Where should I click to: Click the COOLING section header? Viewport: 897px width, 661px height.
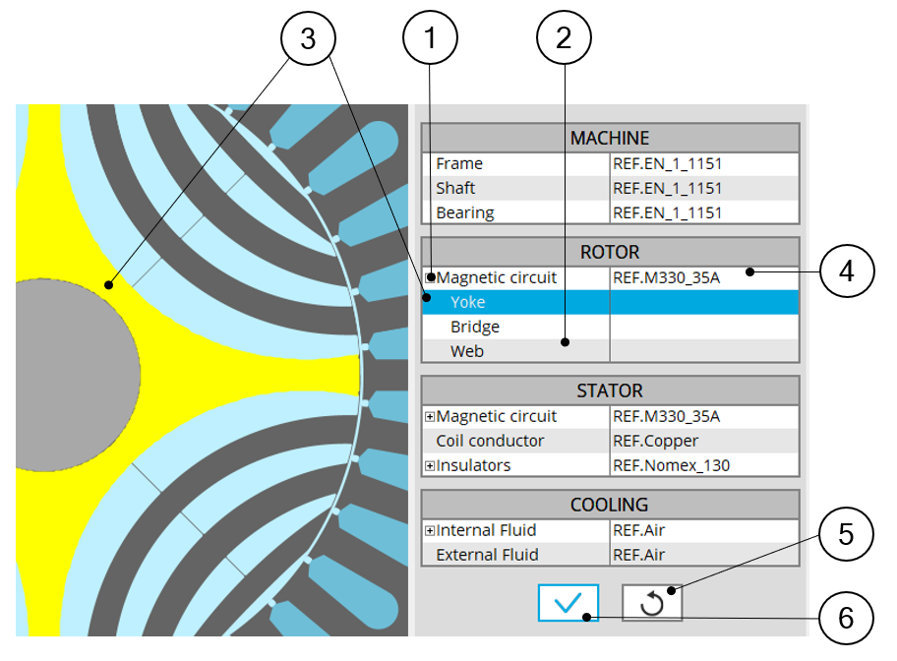(x=610, y=505)
